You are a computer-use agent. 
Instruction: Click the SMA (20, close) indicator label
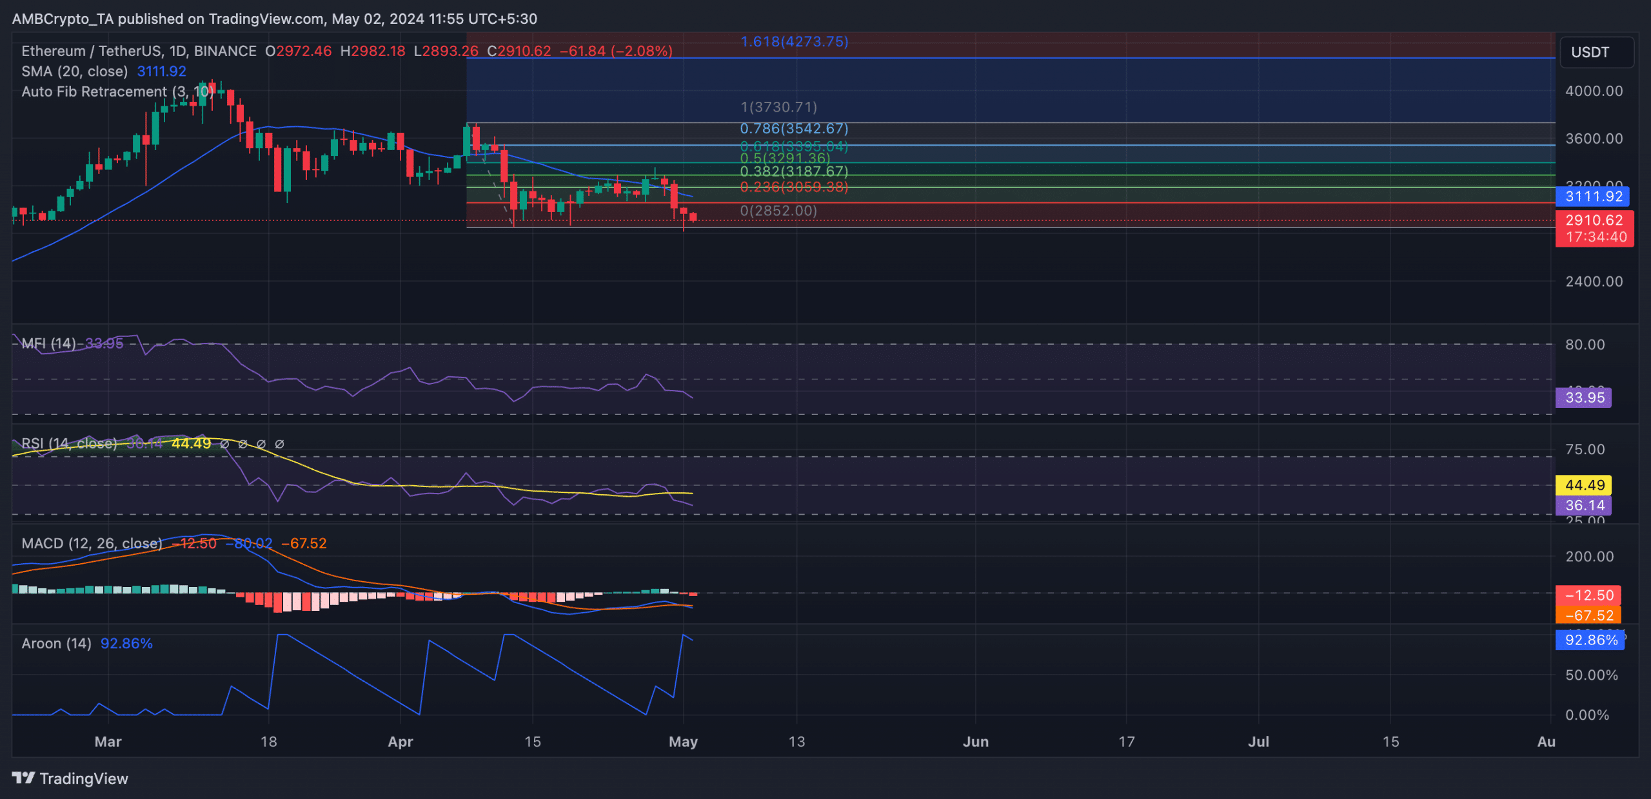click(x=74, y=72)
